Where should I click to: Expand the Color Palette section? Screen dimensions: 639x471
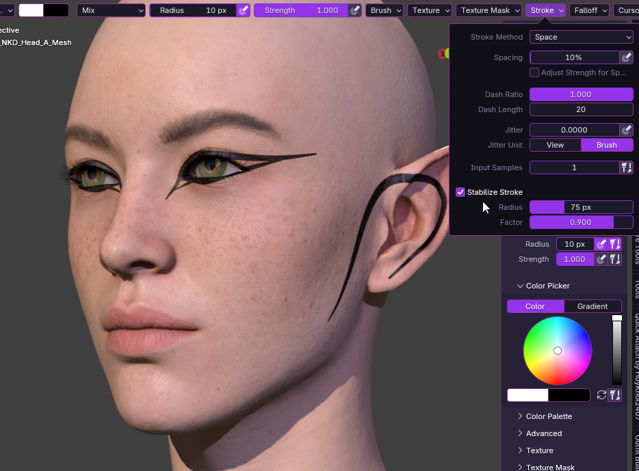(549, 416)
